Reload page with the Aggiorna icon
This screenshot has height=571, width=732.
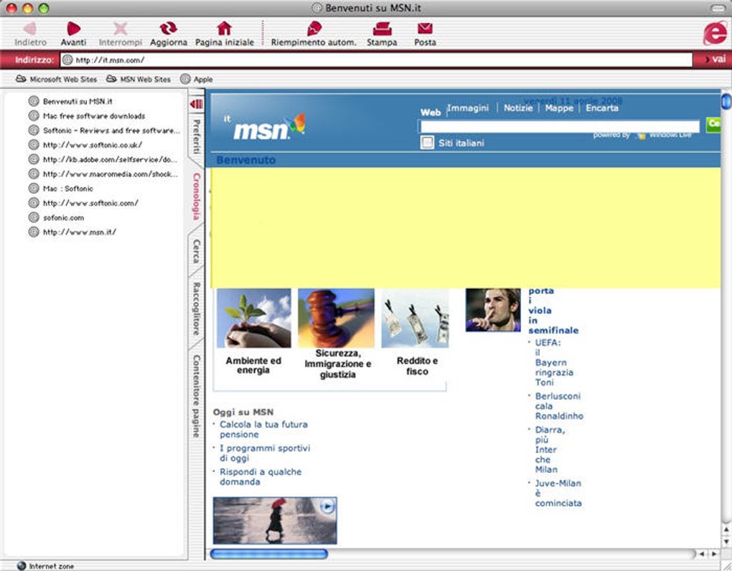pos(168,29)
